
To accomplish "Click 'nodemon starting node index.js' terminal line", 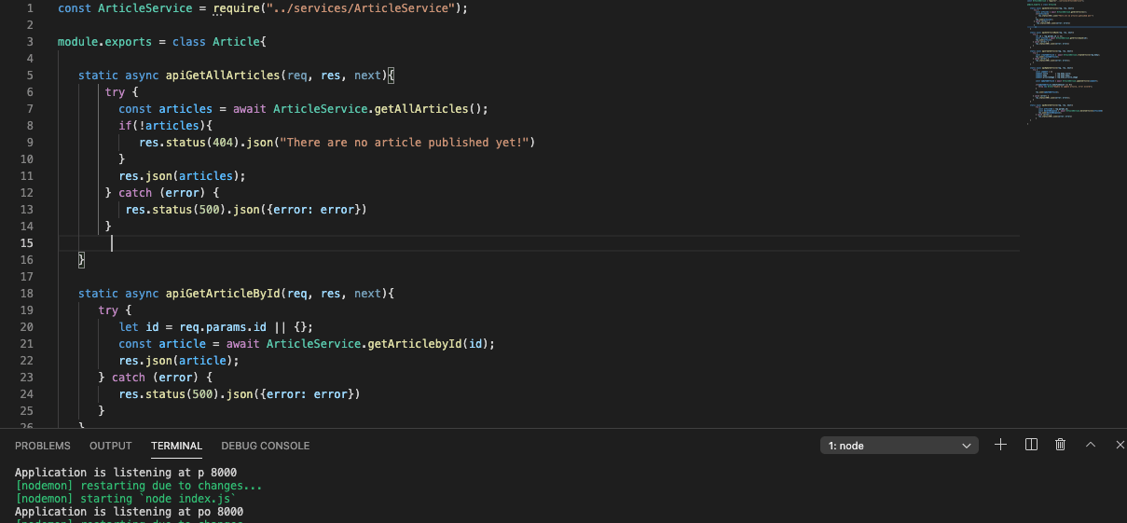I will (125, 499).
